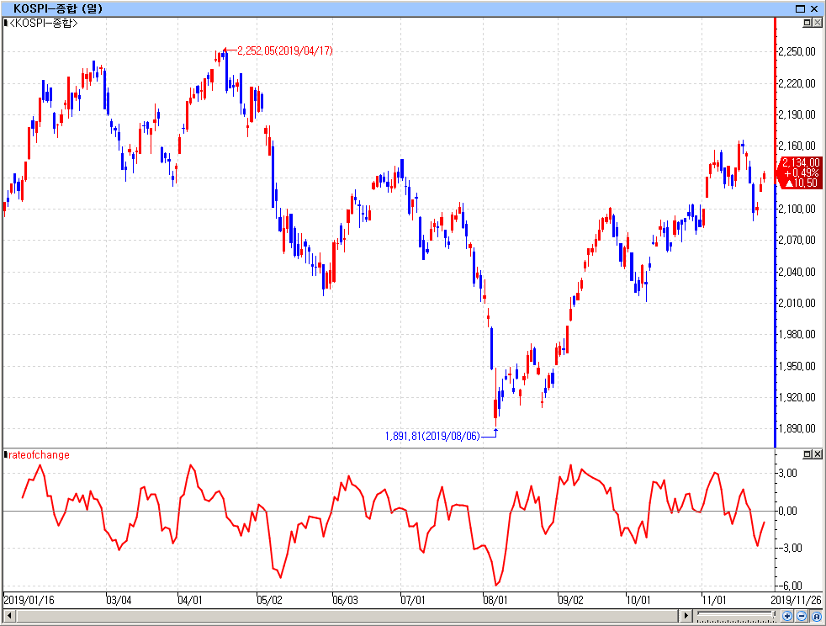This screenshot has width=826, height=626.
Task: Click the high annotation 2,252.05(2019/04/17)
Action: [285, 50]
